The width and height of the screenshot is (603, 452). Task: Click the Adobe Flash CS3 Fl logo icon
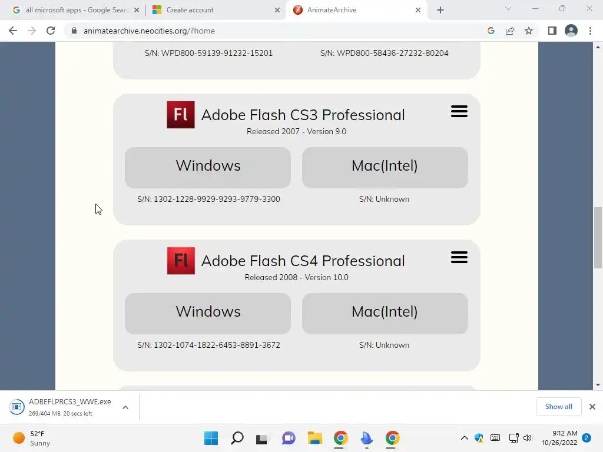click(x=180, y=115)
